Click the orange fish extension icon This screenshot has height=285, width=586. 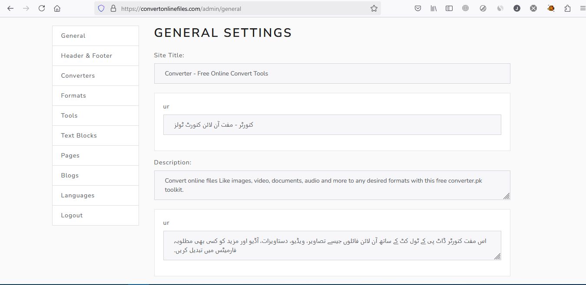(x=551, y=8)
